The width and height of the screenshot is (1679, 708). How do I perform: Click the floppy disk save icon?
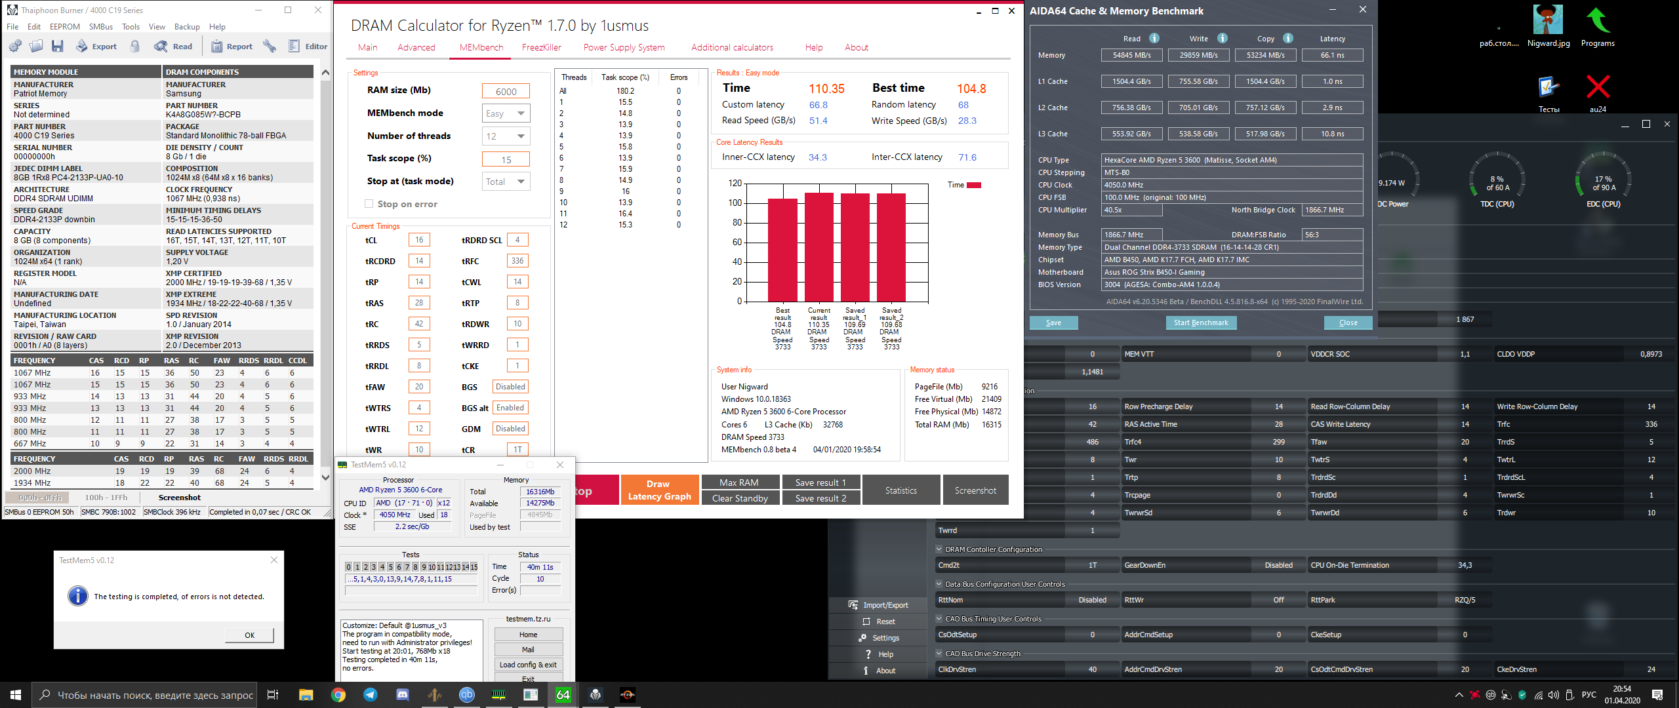[x=58, y=47]
